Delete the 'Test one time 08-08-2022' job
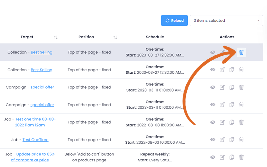The image size is (267, 167). point(241,122)
